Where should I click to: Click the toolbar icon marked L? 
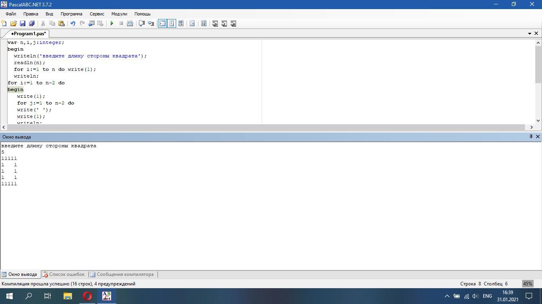(x=224, y=23)
